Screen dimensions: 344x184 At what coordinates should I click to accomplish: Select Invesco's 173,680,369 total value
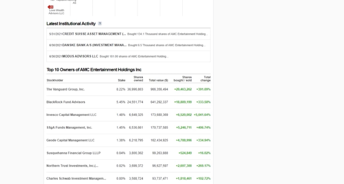(159, 115)
